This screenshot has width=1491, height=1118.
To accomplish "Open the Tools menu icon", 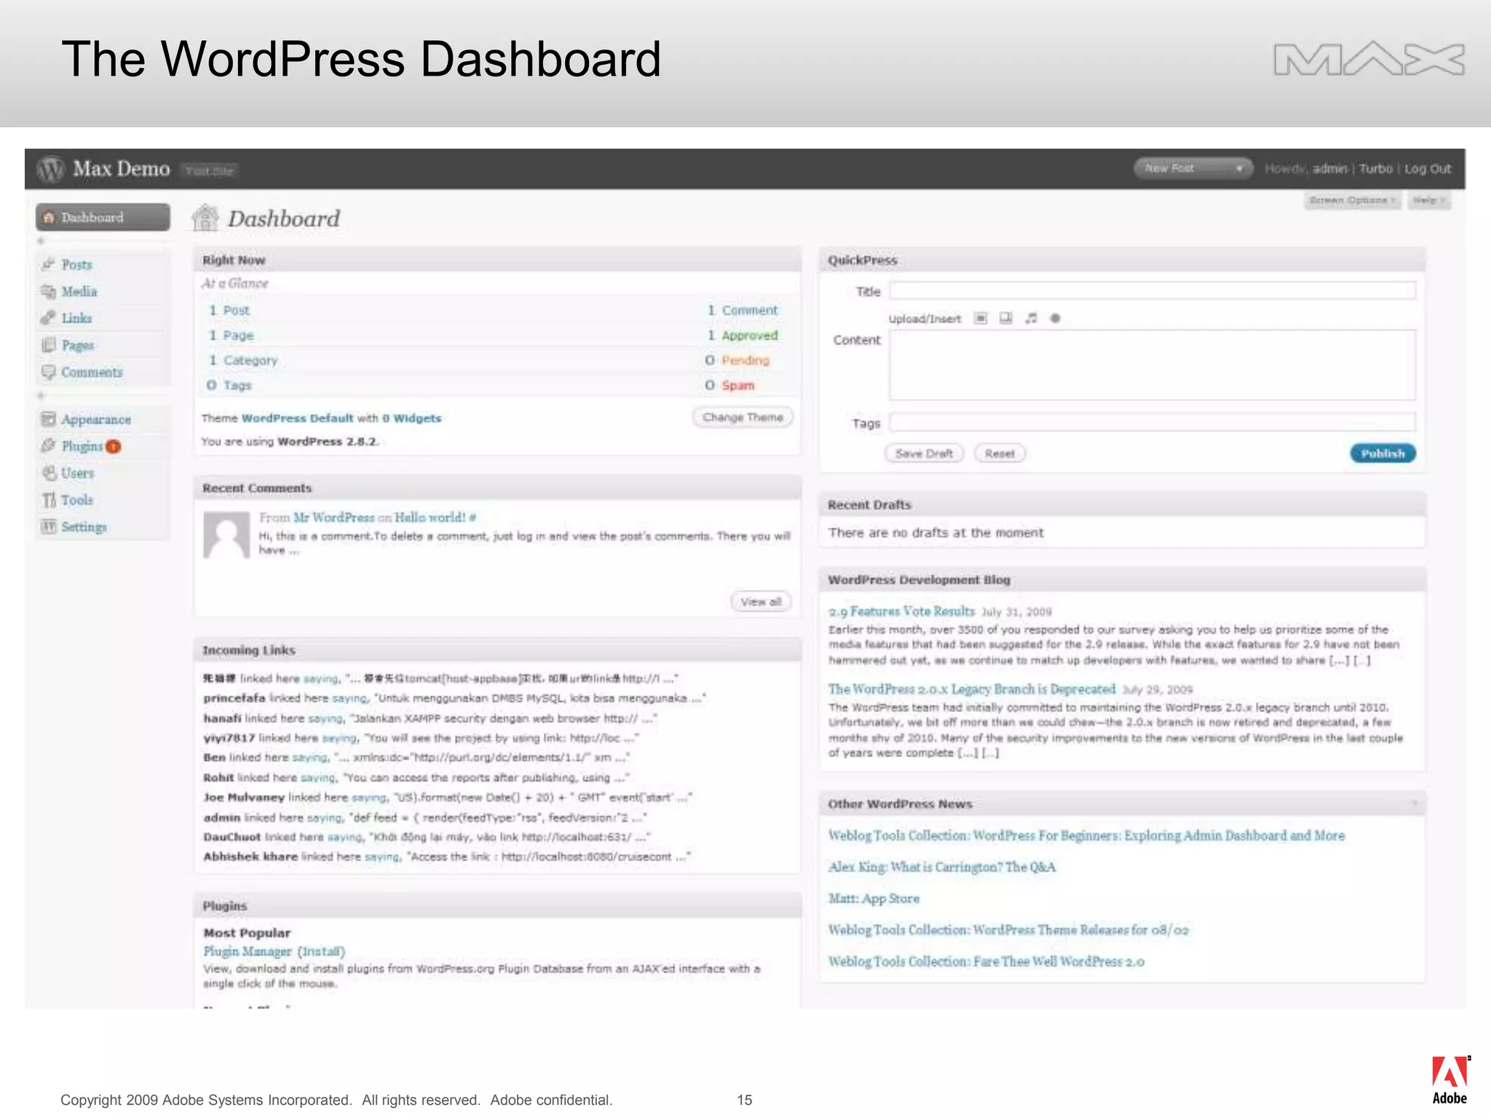I will click(x=49, y=500).
